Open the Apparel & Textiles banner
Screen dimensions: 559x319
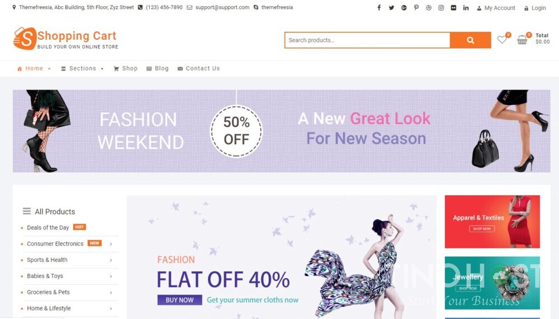[x=492, y=222]
